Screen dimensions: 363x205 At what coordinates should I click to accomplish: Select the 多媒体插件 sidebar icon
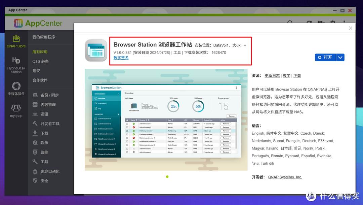[16, 89]
